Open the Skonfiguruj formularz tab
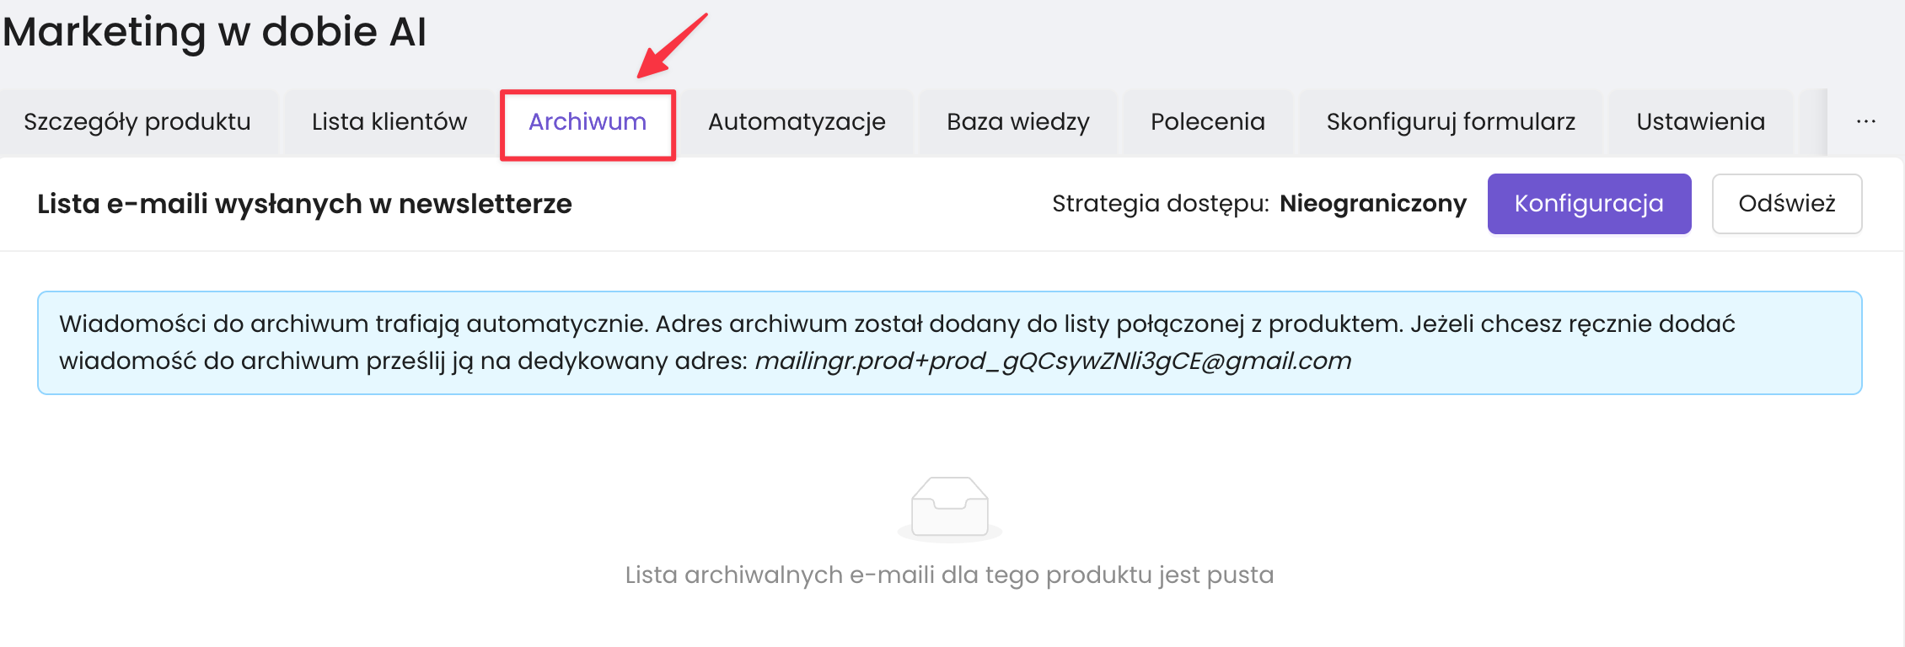Viewport: 1905px width, 647px height. click(x=1450, y=122)
